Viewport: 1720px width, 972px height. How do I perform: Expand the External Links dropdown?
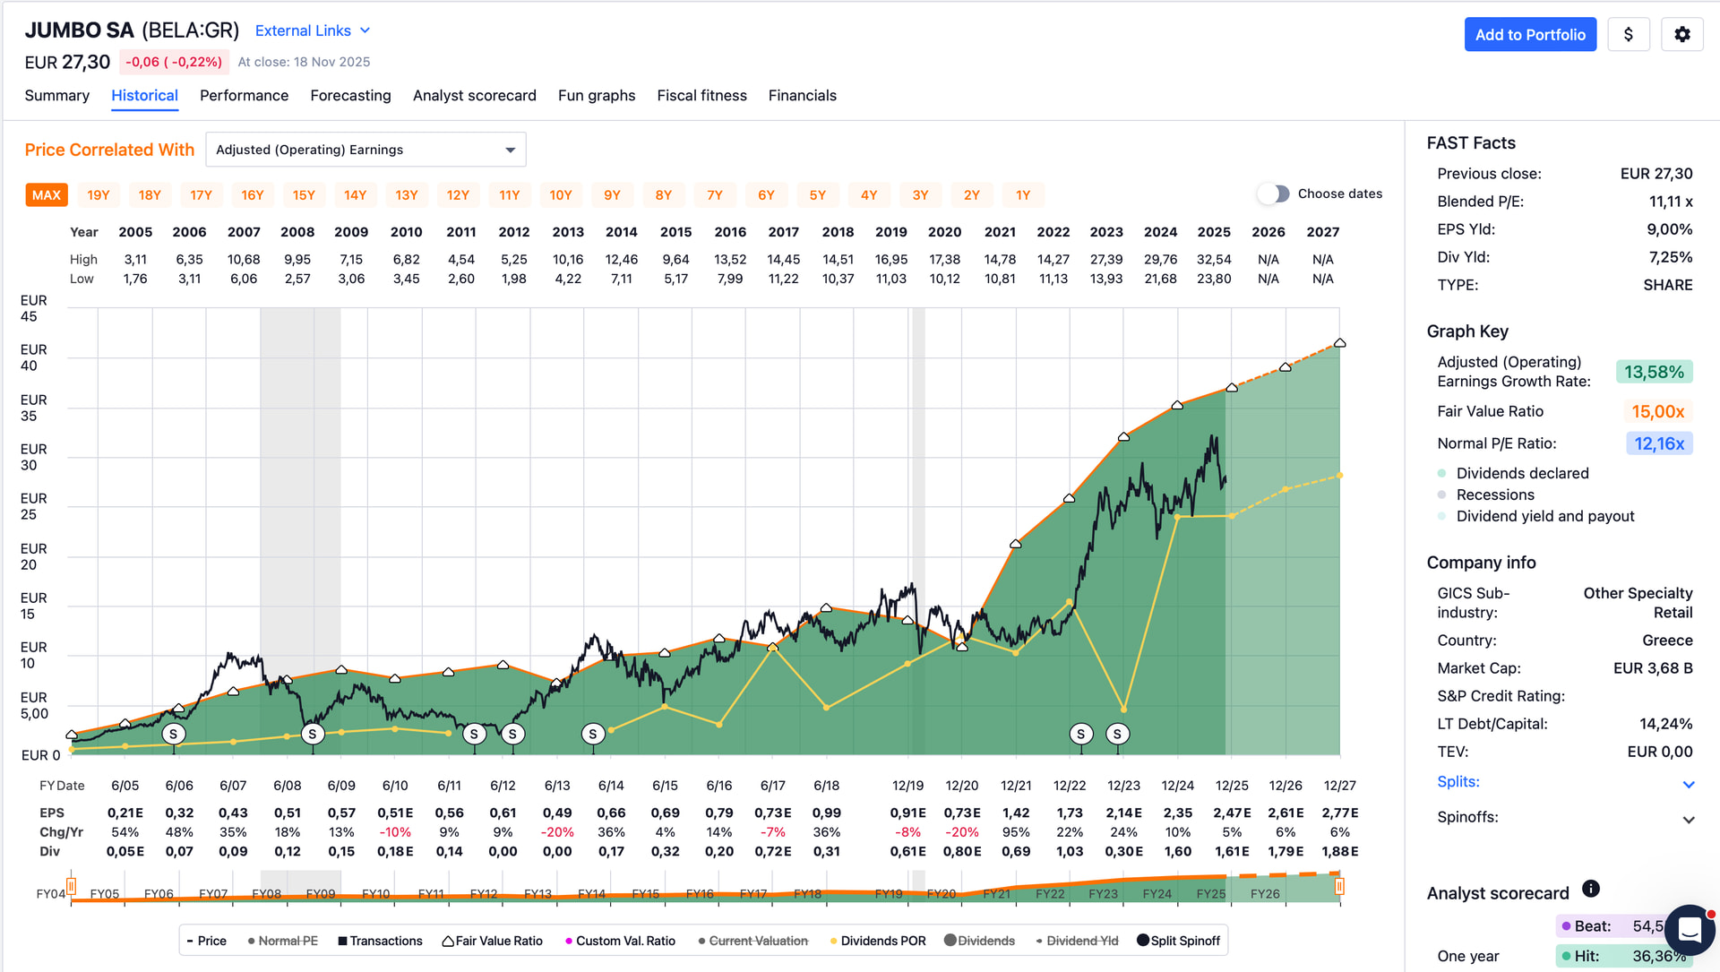(x=313, y=30)
